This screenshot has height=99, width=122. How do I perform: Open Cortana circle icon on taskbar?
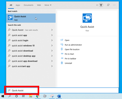[x=16, y=96]
